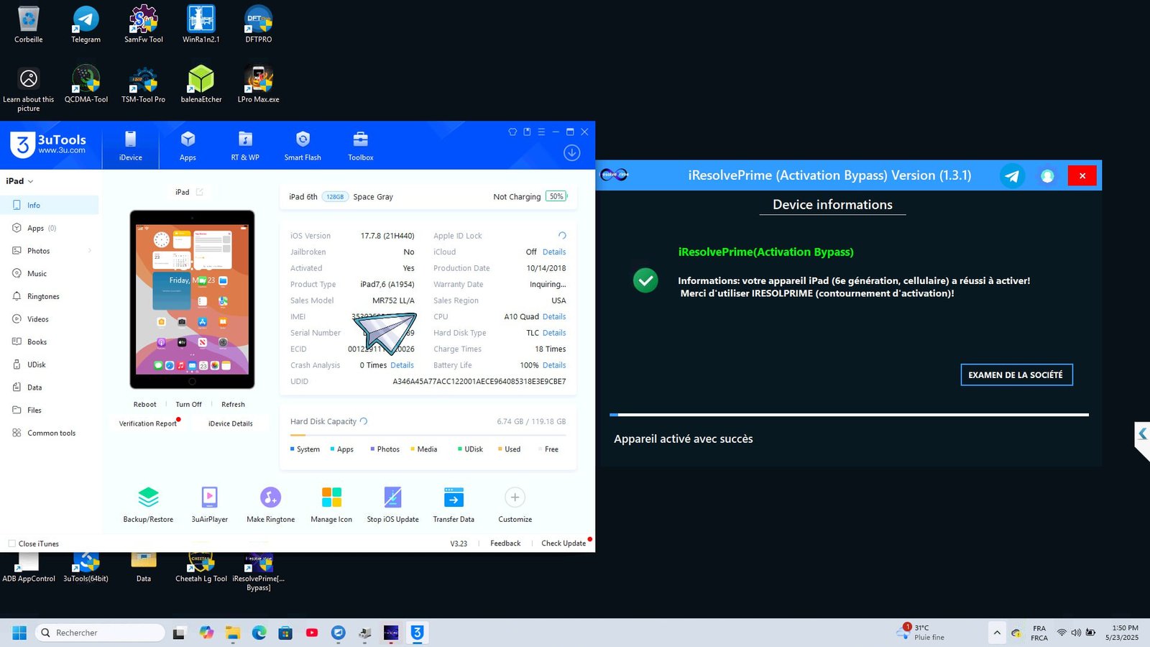Click the iPad screen preview thumbnail
Viewport: 1150px width, 647px height.
[x=192, y=299]
